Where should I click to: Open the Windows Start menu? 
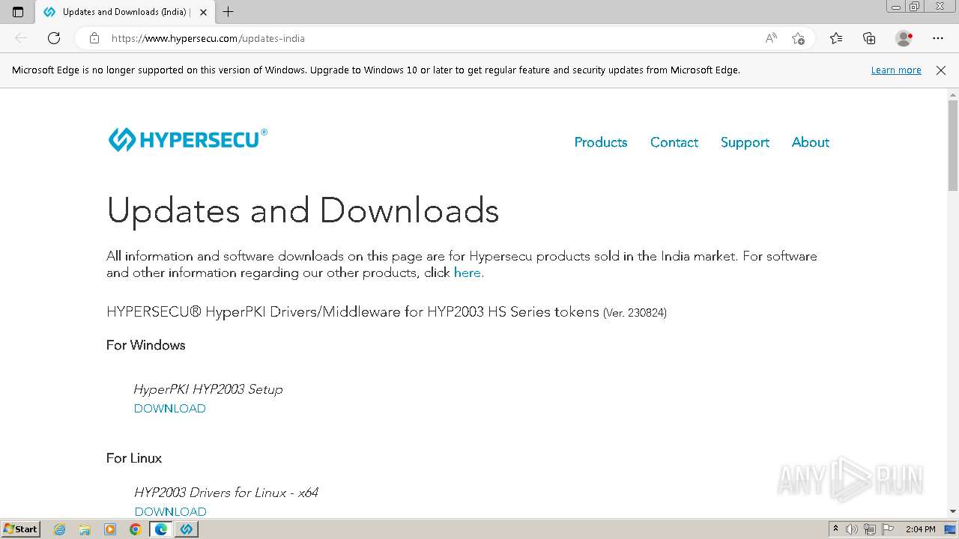pyautogui.click(x=20, y=529)
